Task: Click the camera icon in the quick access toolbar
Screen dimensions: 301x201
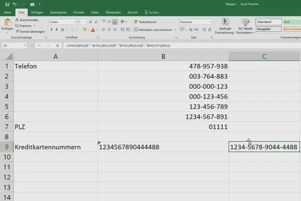Action: [32, 4]
